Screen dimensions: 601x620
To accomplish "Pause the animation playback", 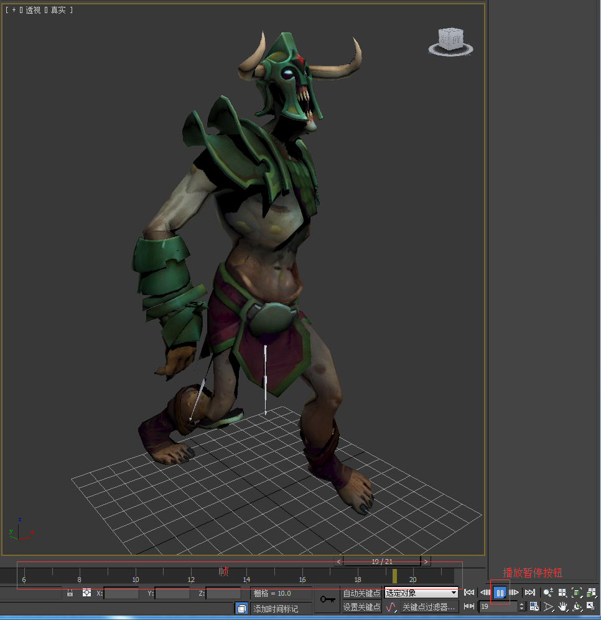I will click(500, 593).
